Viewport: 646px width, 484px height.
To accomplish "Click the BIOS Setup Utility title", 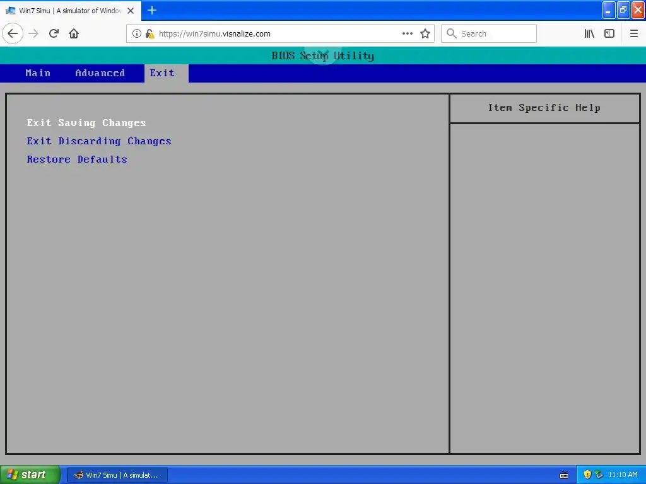I will (x=322, y=55).
